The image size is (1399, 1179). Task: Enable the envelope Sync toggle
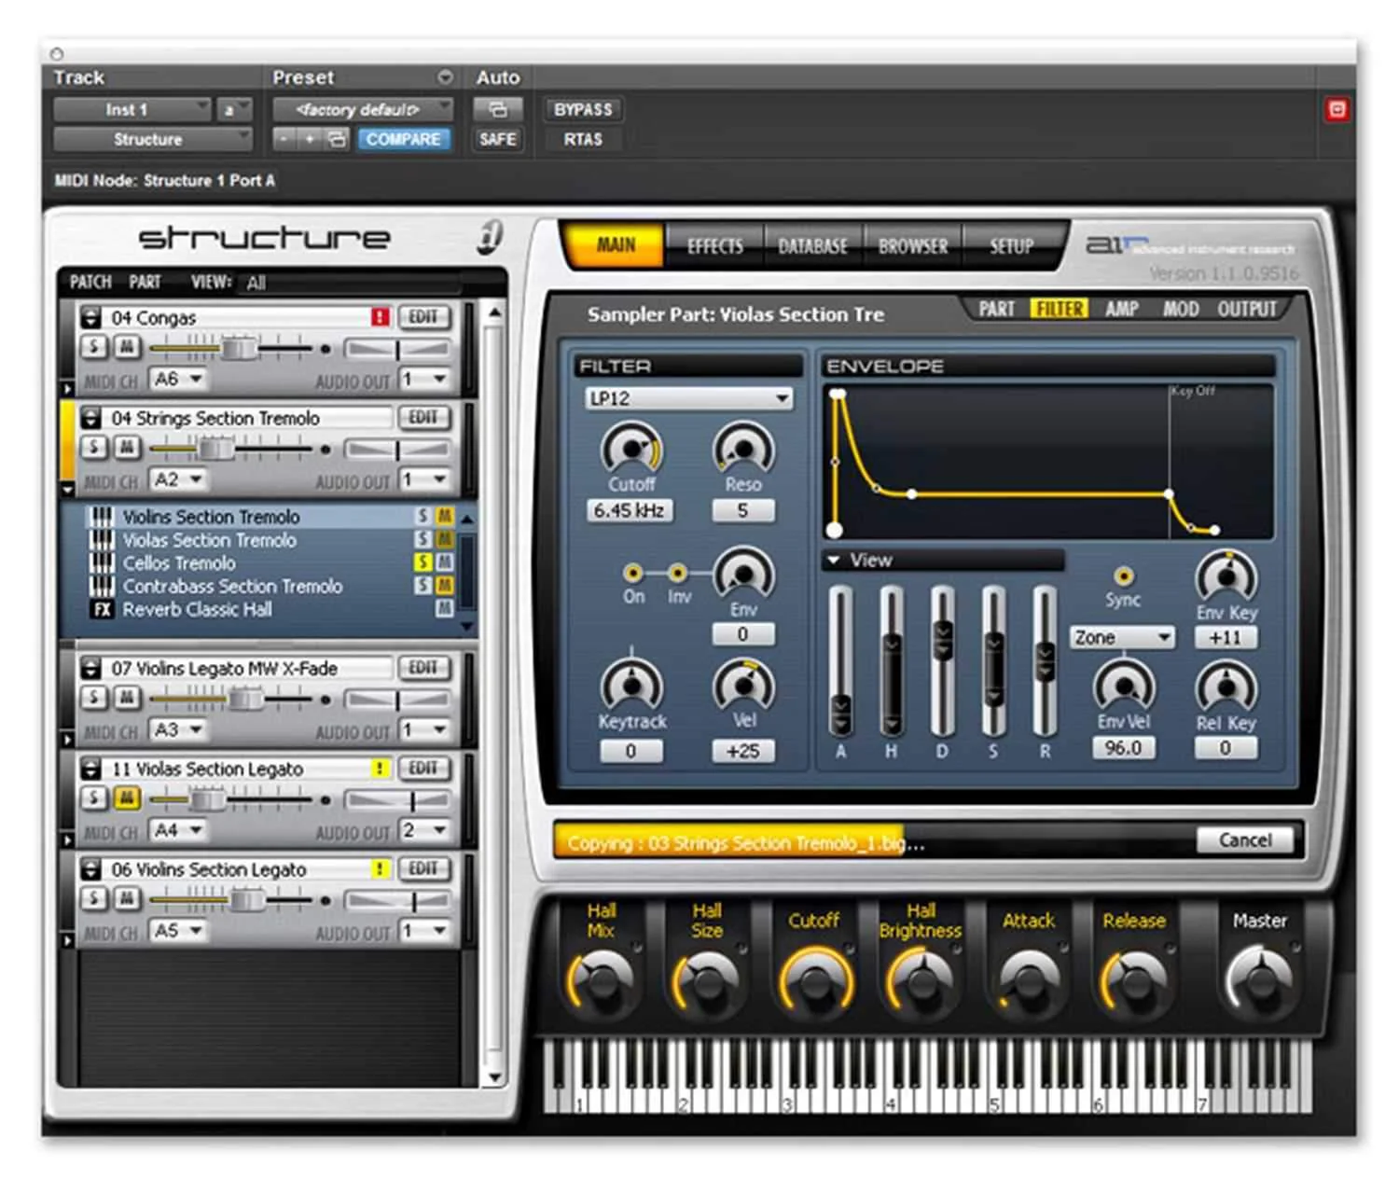[1123, 576]
